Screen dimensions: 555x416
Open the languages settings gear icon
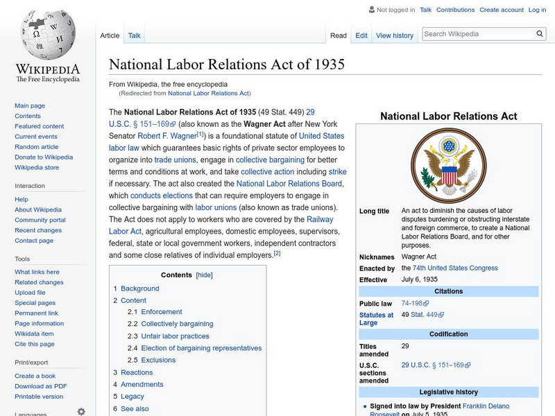coord(81,411)
